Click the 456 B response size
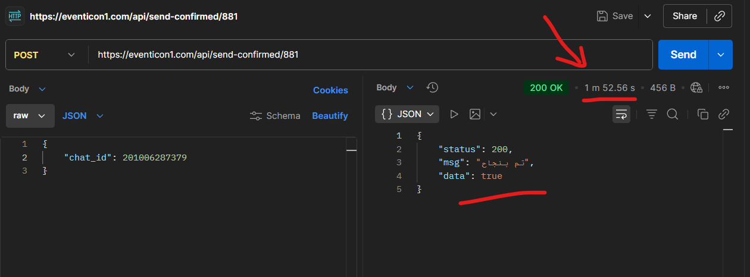 point(662,88)
